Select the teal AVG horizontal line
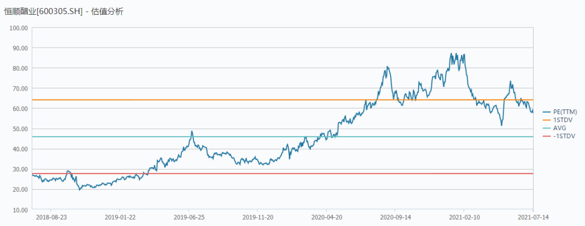Image resolution: width=585 pixels, height=226 pixels. [282, 137]
